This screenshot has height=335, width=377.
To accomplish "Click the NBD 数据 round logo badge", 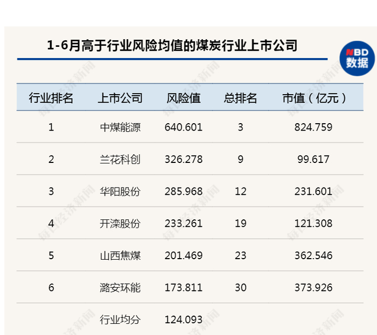I will pos(357,59).
